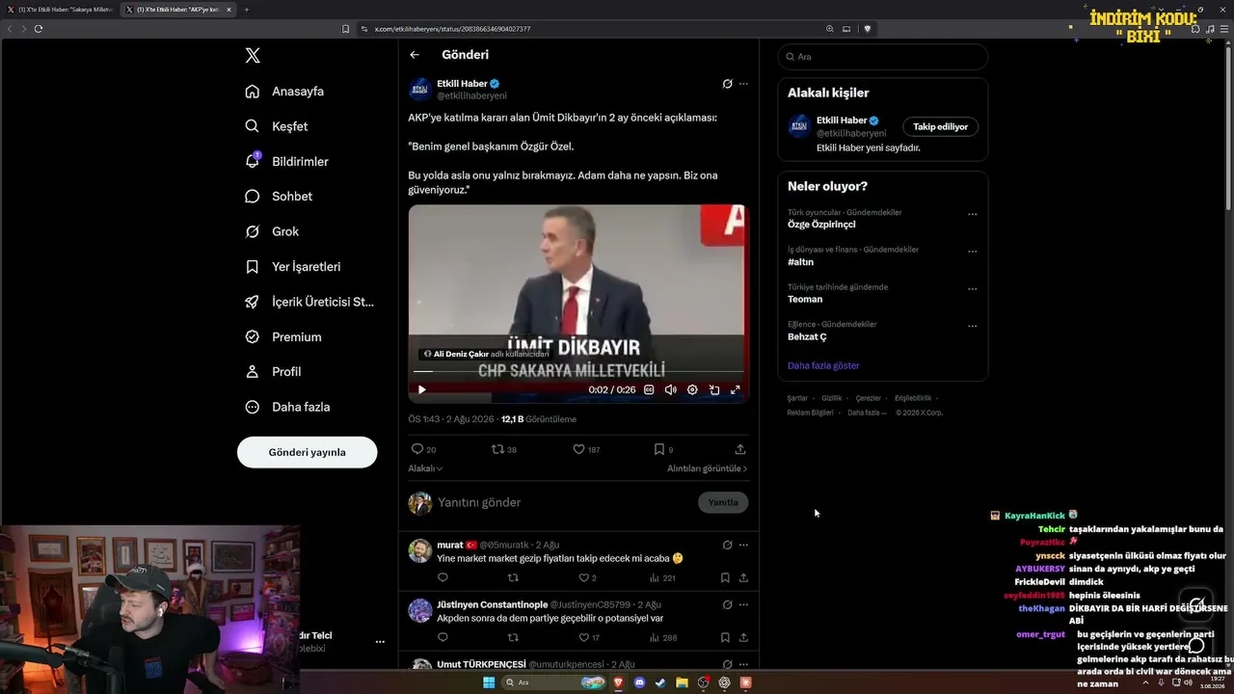
Task: Open Yer İşaretleri in the sidebar
Action: click(293, 267)
